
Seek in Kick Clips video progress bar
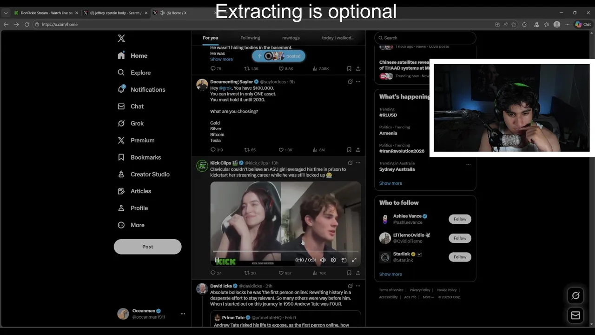(285, 251)
